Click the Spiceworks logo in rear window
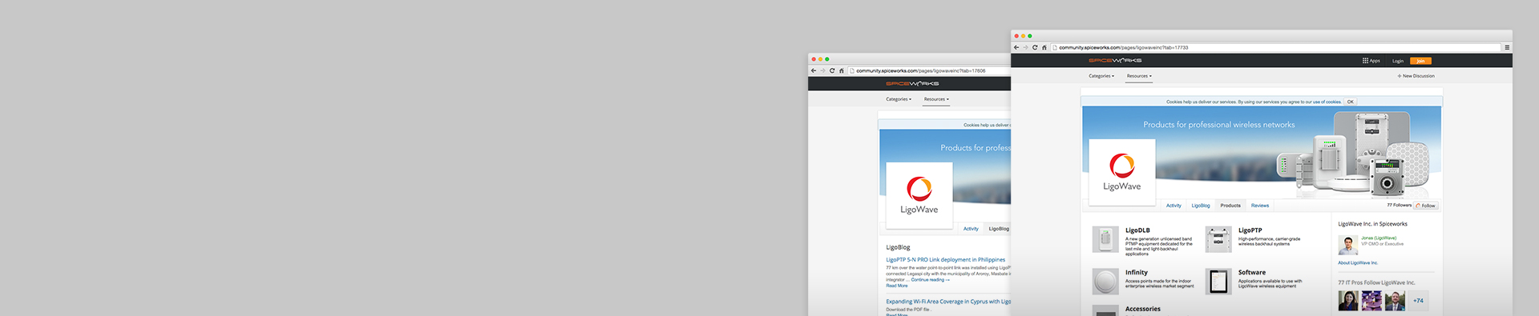The width and height of the screenshot is (1539, 316). [x=912, y=84]
